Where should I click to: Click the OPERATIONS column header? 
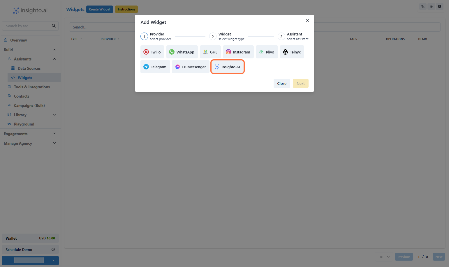point(395,39)
